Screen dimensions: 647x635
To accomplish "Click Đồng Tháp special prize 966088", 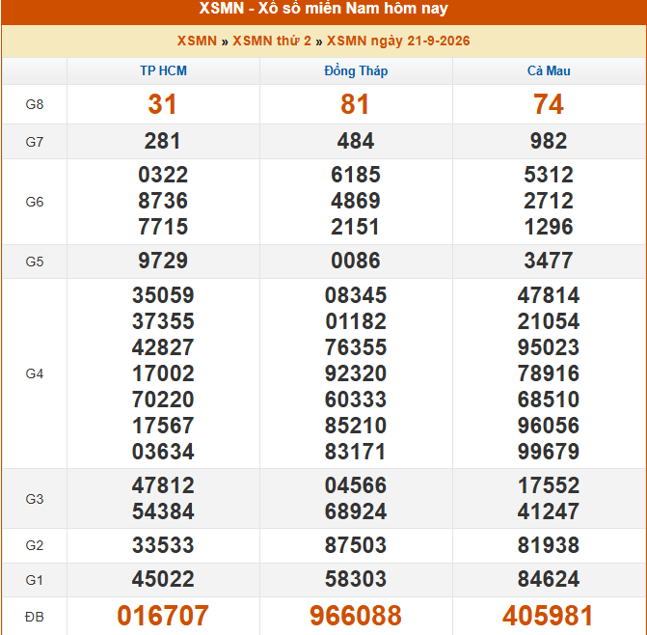I will pos(356,616).
